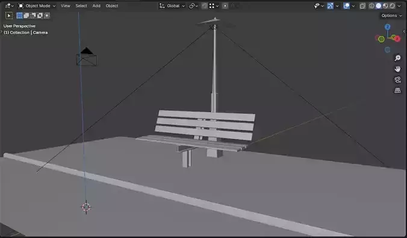
Task: Open the Options dropdown
Action: [391, 16]
